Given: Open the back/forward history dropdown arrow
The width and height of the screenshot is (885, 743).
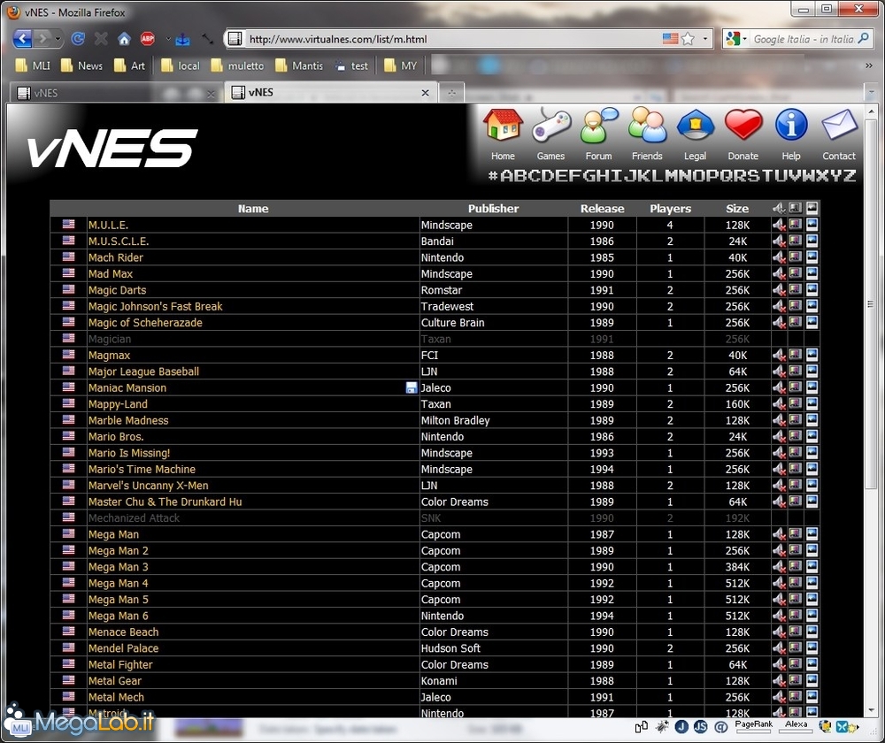Looking at the screenshot, I should [58, 39].
